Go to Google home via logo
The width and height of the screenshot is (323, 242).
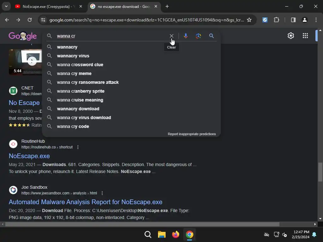23,36
